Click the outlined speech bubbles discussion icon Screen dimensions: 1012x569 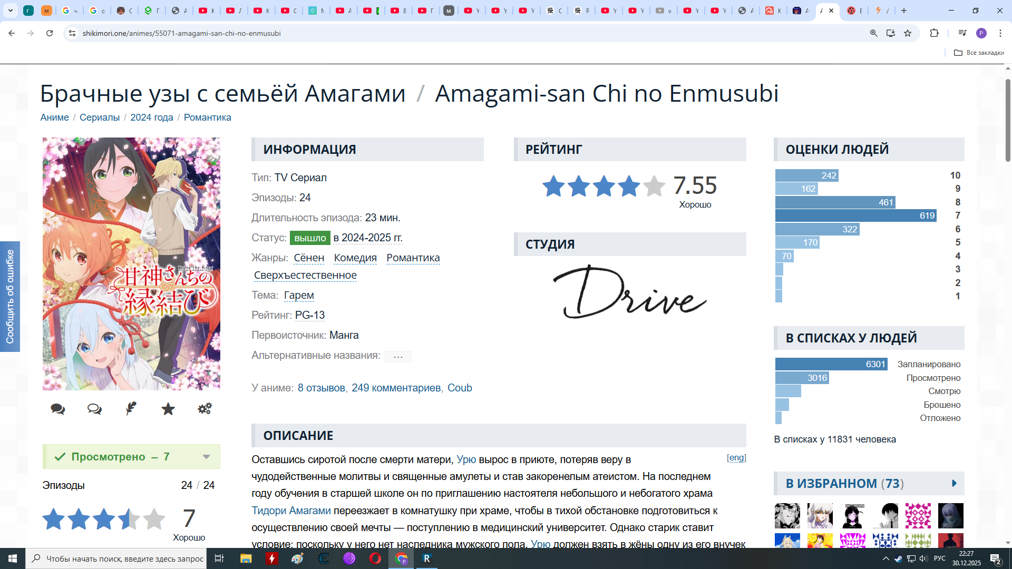(94, 409)
